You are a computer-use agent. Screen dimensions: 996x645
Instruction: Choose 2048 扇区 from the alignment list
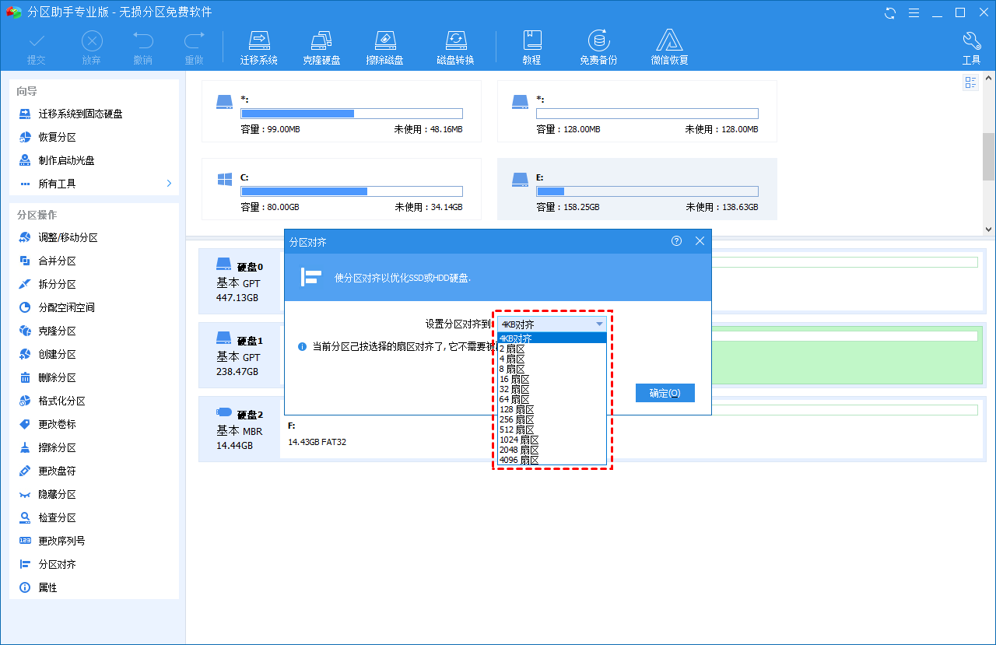point(552,450)
